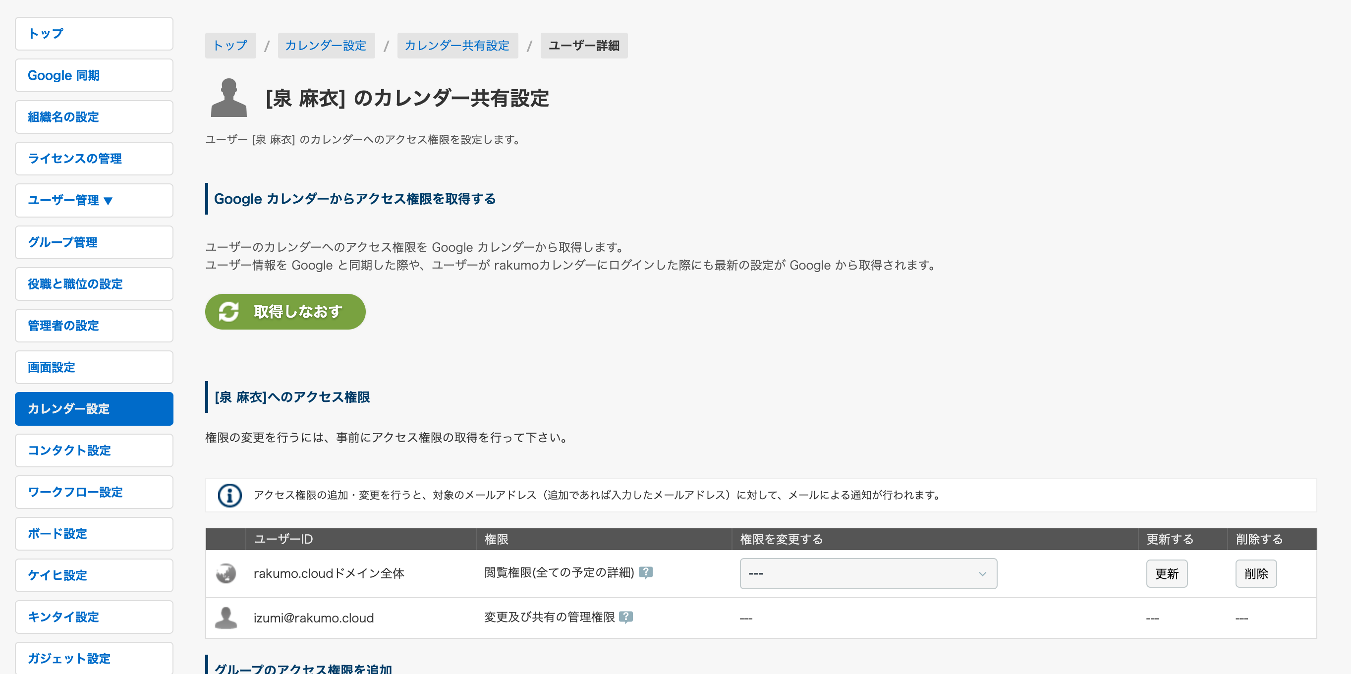Open グループ管理 from the sidebar
The width and height of the screenshot is (1351, 674).
94,242
